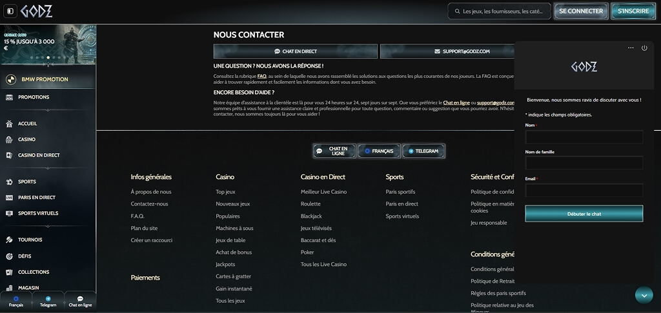Open Roulette footer link
The image size is (661, 313).
coord(310,204)
